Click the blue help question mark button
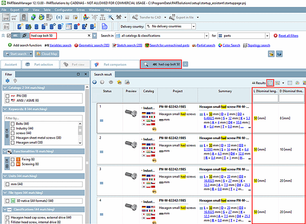306x224 pixels. [279, 54]
